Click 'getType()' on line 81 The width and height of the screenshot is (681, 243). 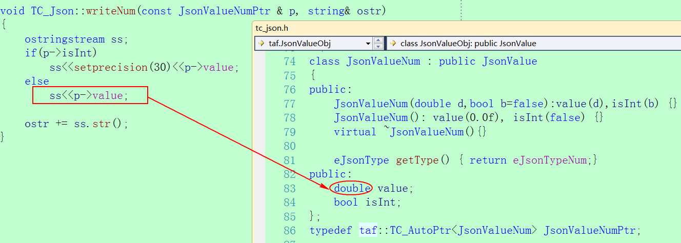(x=423, y=160)
